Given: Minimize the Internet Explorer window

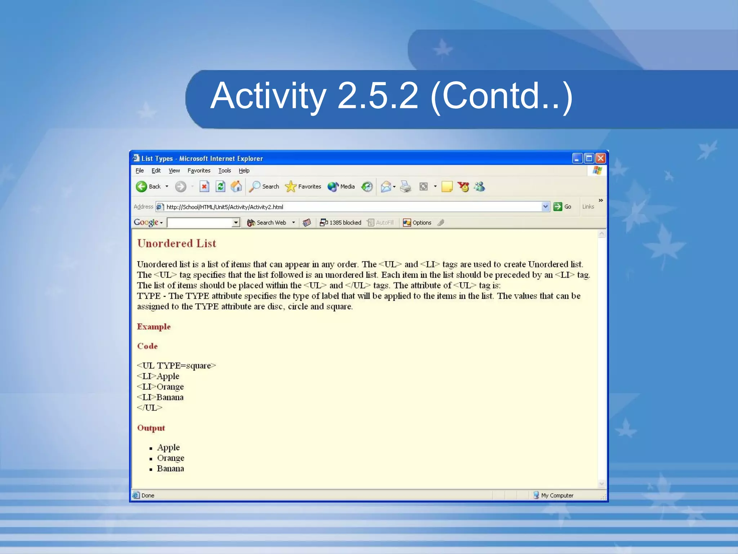Looking at the screenshot, I should tap(577, 158).
